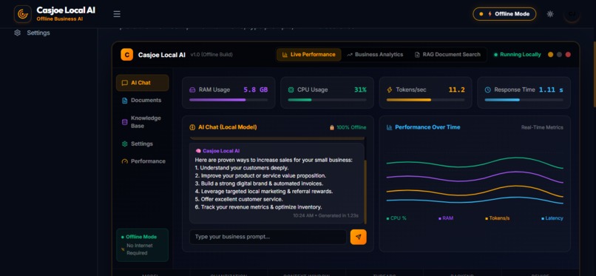Click the 11.2 tokens value

pos(456,90)
